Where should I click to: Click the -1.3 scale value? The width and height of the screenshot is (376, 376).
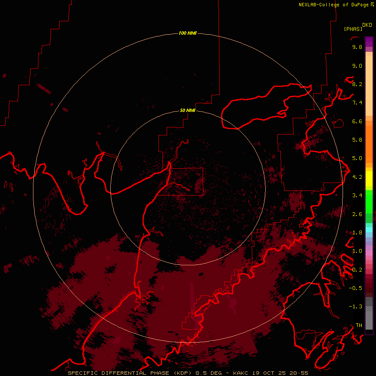point(356,307)
